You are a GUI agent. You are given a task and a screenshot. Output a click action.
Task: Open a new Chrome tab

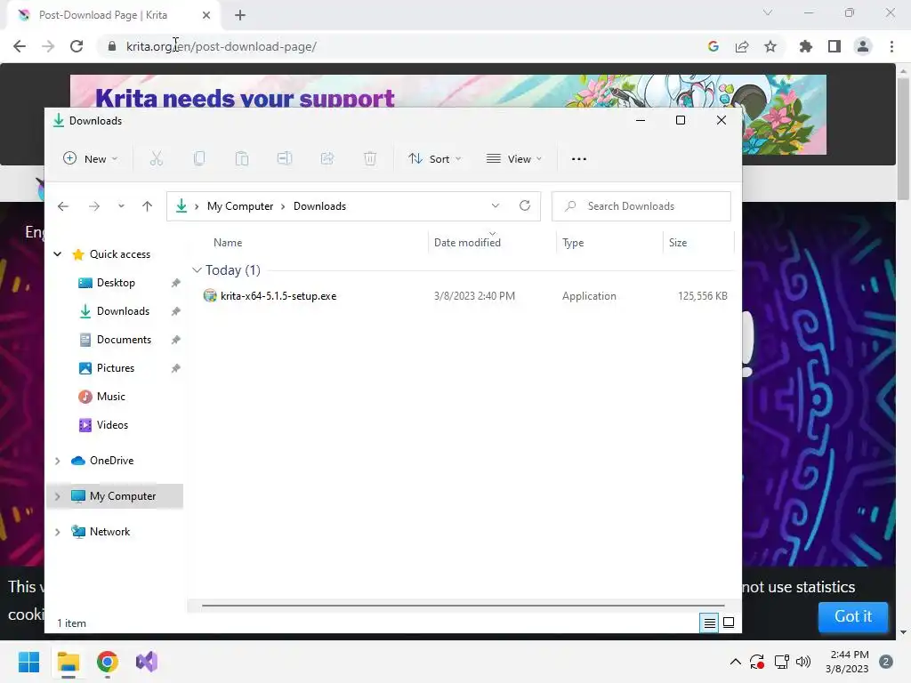(x=240, y=15)
